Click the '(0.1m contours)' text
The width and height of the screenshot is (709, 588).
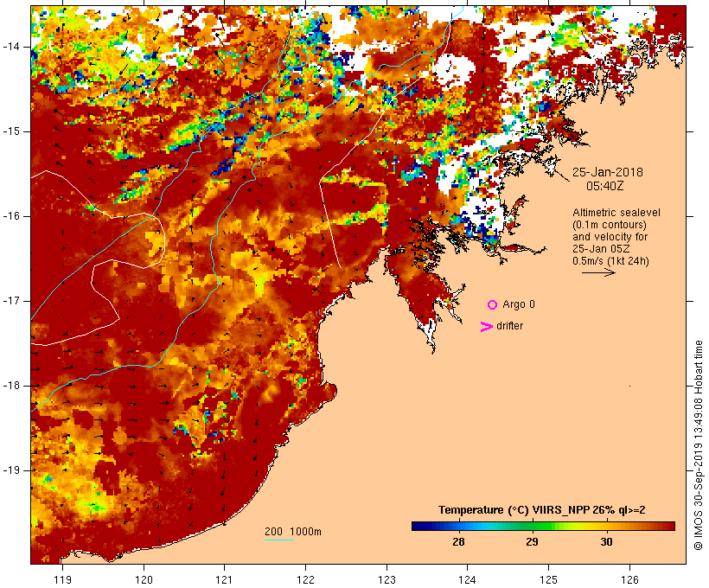[610, 225]
